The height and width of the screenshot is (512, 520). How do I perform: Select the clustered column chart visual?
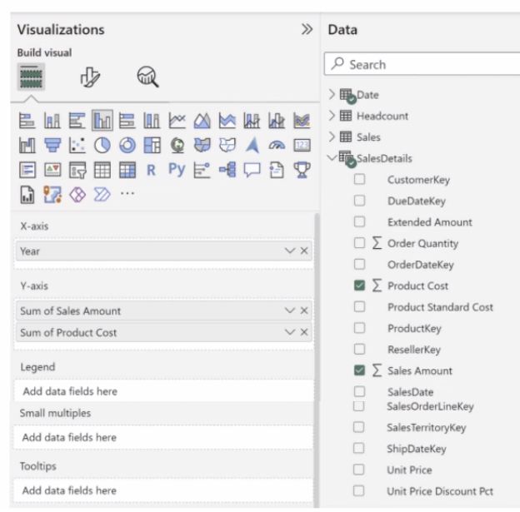102,120
